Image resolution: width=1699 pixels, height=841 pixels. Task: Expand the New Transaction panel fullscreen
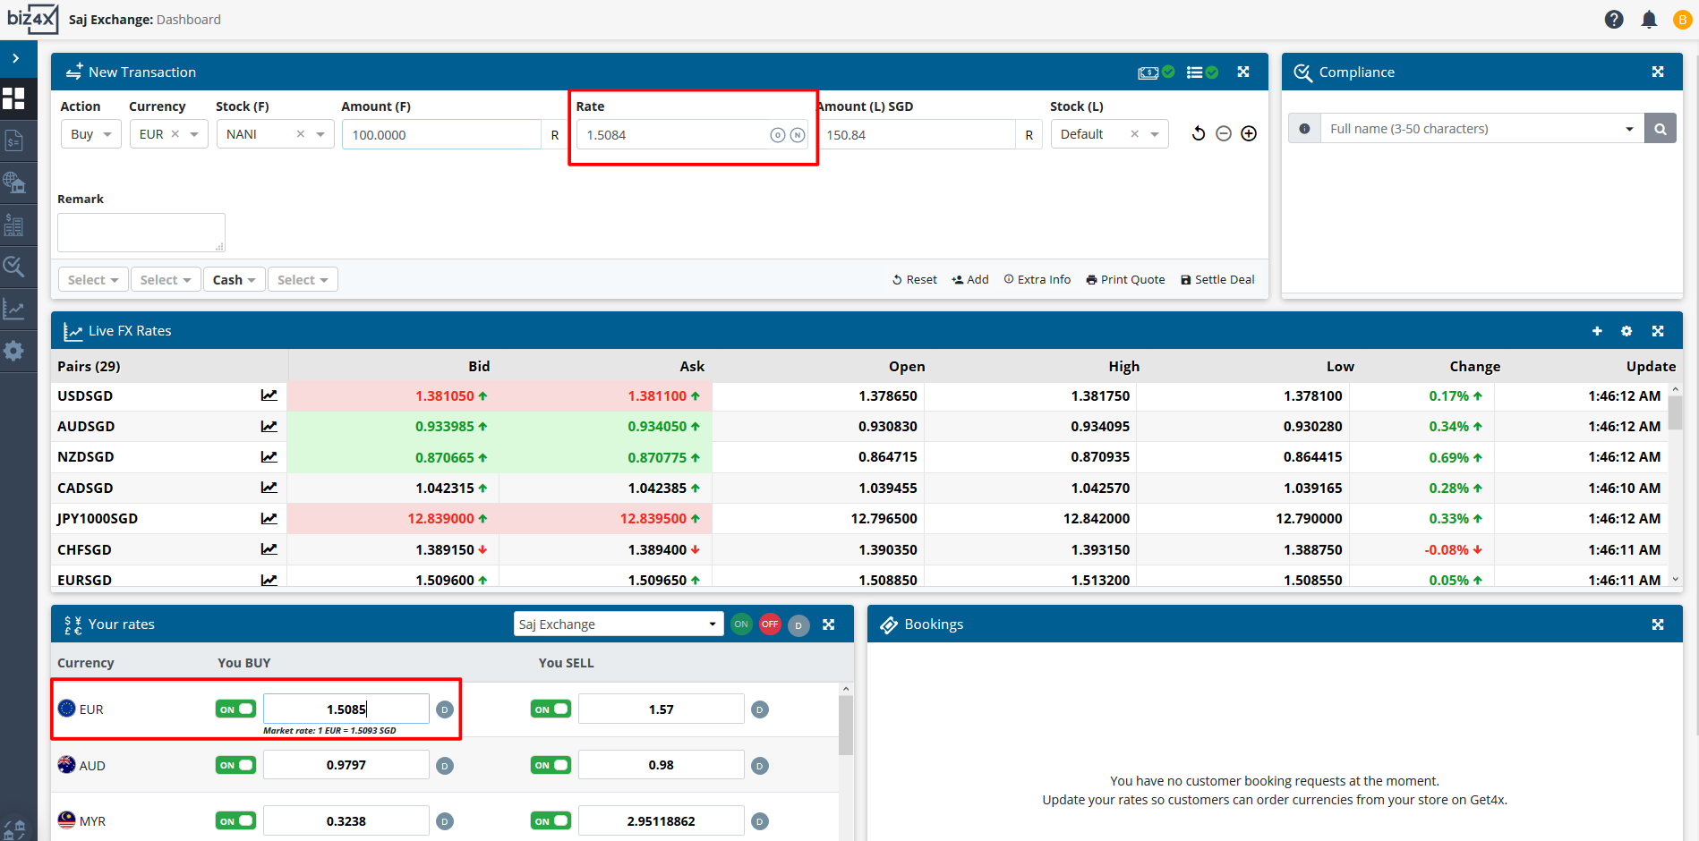1243,72
